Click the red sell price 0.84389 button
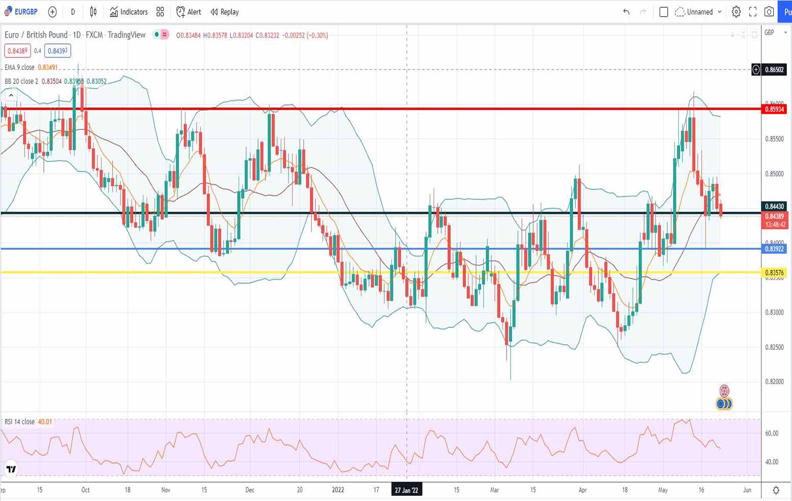Screen dimensions: 792x501 click(x=17, y=51)
